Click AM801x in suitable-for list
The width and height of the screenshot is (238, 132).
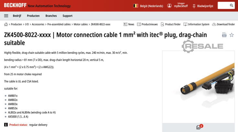coord(13,96)
